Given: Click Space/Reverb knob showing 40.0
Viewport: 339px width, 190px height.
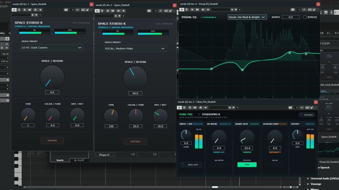Looking at the screenshot, I should pyautogui.click(x=135, y=78).
